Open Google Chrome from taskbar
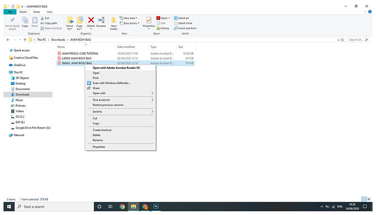The width and height of the screenshot is (376, 215). pos(122,207)
